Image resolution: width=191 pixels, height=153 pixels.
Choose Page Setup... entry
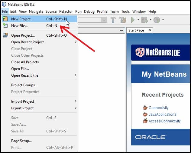40,141
